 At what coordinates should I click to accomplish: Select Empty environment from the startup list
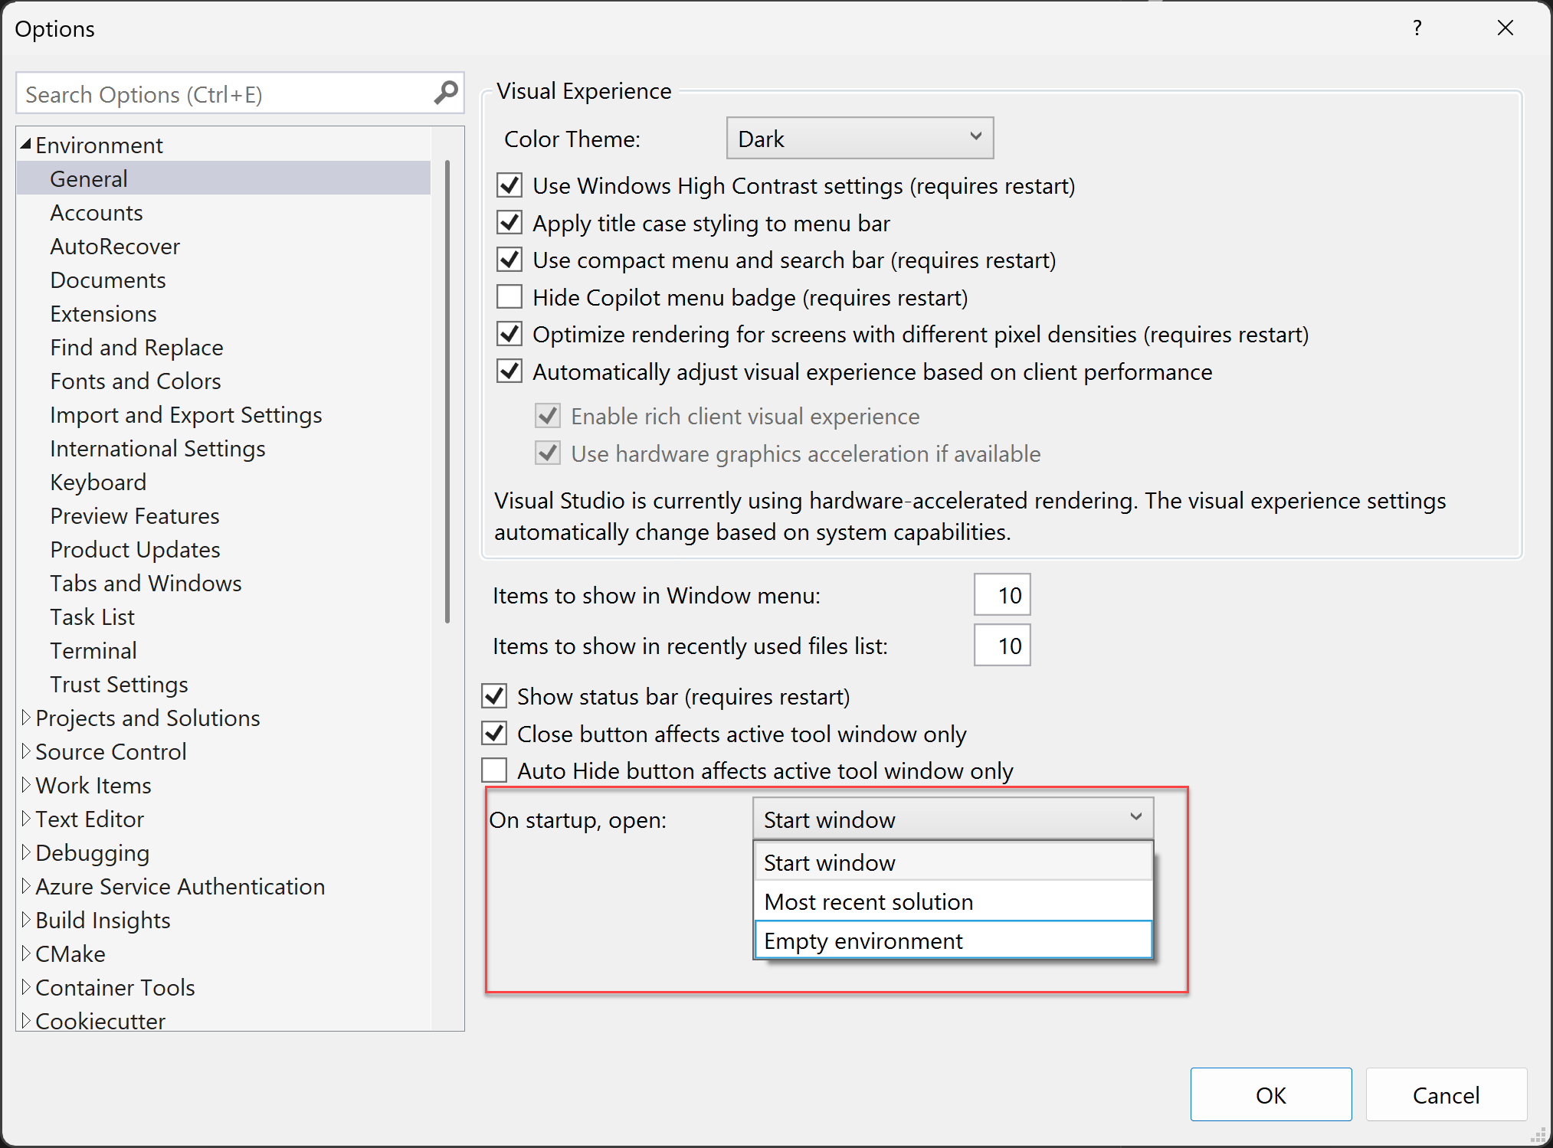point(863,940)
